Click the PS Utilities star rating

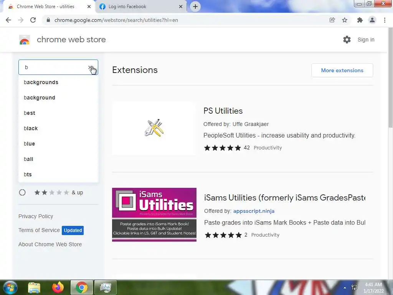(x=223, y=148)
